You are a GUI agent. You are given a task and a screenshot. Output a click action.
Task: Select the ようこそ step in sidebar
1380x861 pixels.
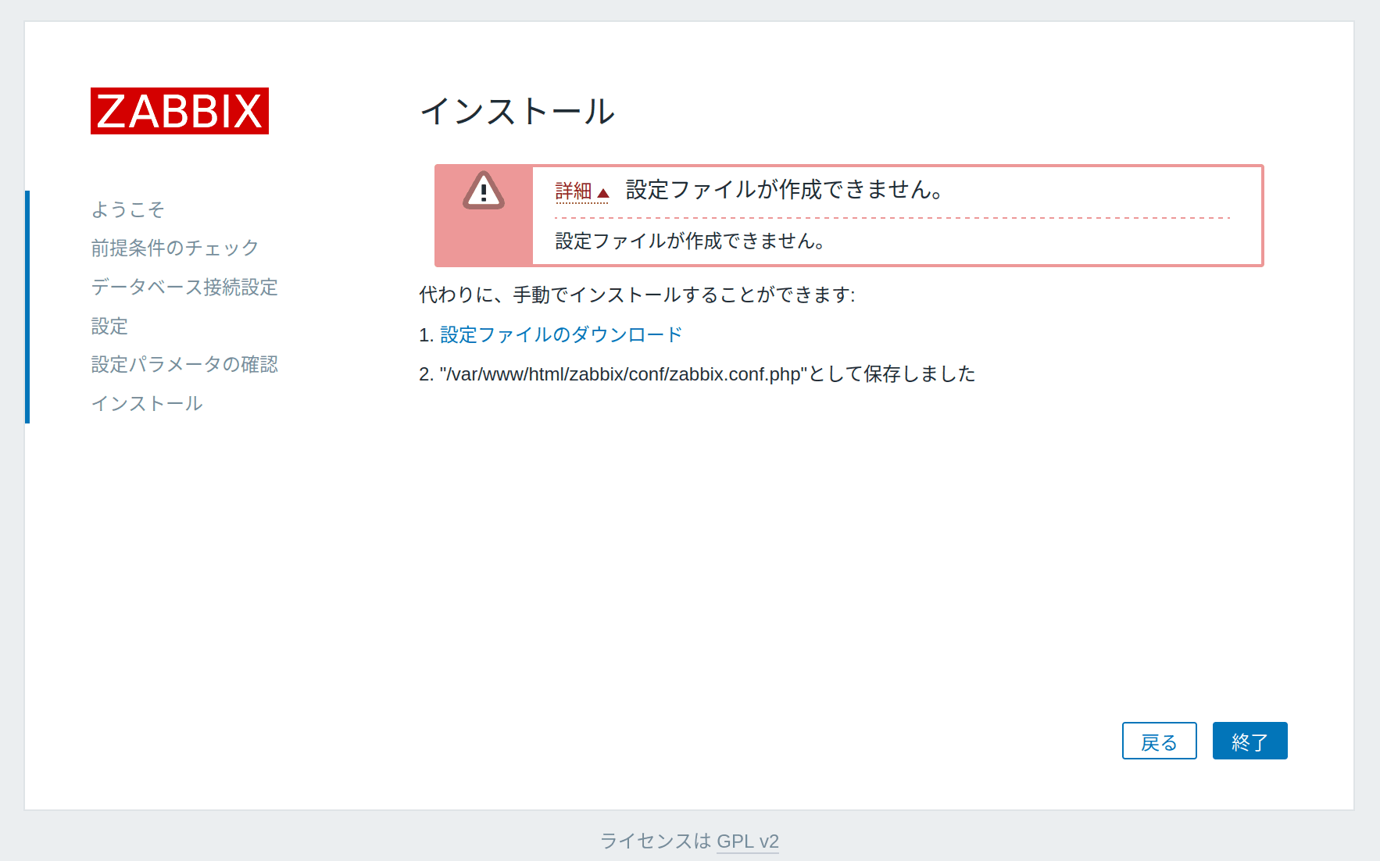[x=127, y=209]
